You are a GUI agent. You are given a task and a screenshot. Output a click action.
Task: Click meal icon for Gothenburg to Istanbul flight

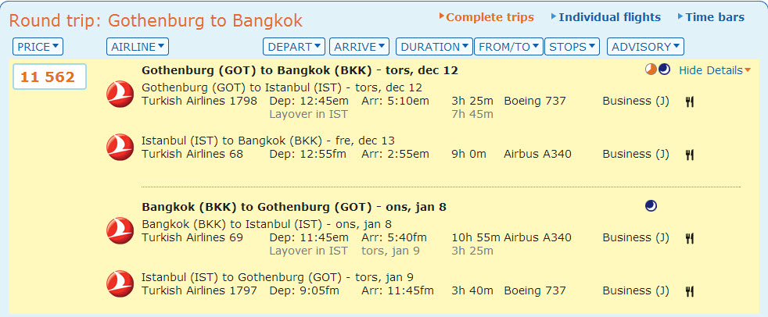click(x=690, y=102)
